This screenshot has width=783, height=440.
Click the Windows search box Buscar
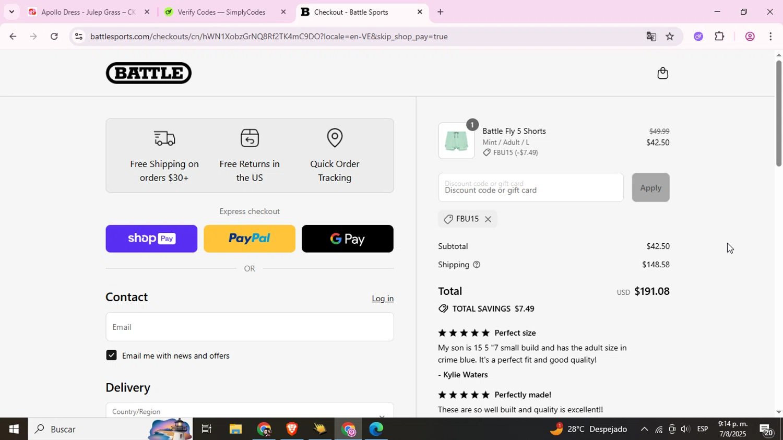tap(110, 429)
